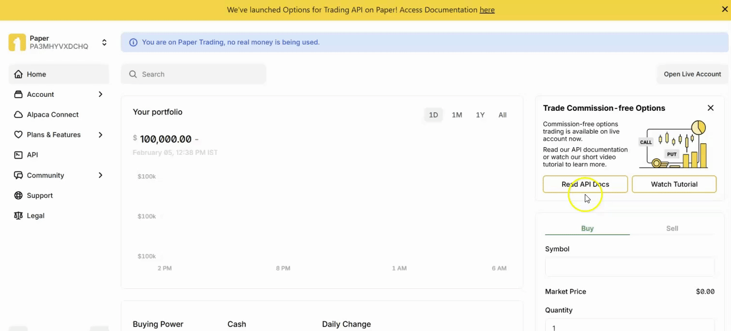Click the options candlestick chart illustration
The height and width of the screenshot is (331, 731).
(x=673, y=144)
